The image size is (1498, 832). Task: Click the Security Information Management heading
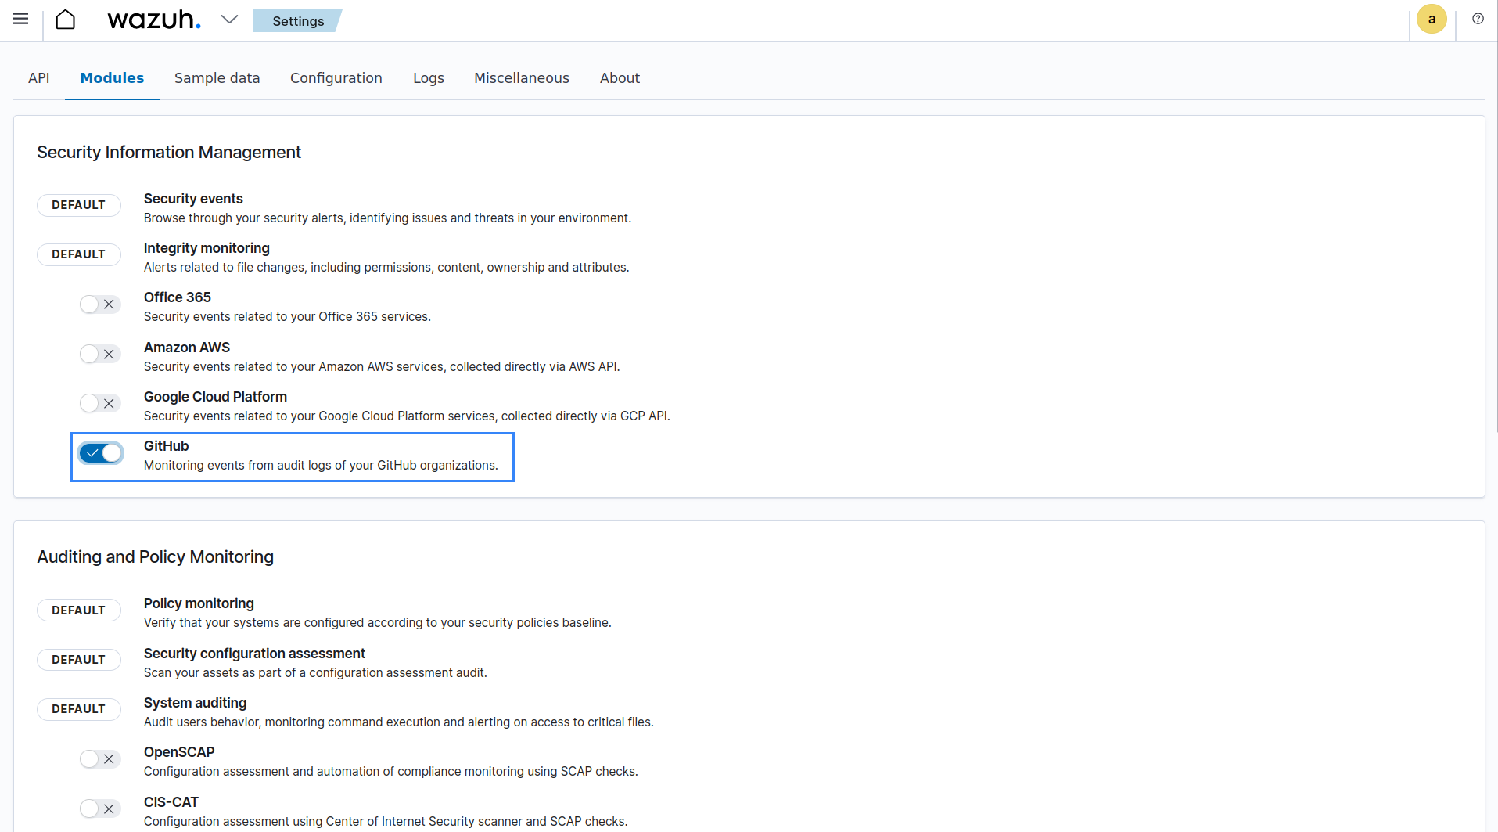click(x=169, y=153)
